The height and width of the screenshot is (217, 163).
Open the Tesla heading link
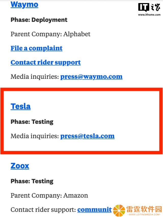point(21,106)
